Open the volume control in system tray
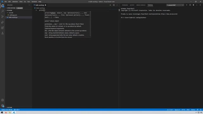Viewport: 203px width, 114px height. tap(201, 113)
